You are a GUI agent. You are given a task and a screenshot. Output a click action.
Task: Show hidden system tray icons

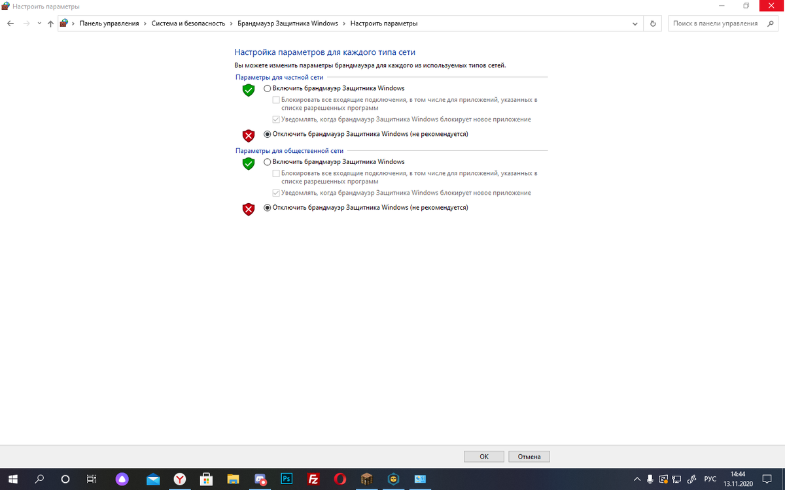tap(638, 478)
